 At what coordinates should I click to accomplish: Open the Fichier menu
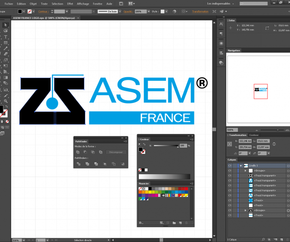tap(9, 4)
